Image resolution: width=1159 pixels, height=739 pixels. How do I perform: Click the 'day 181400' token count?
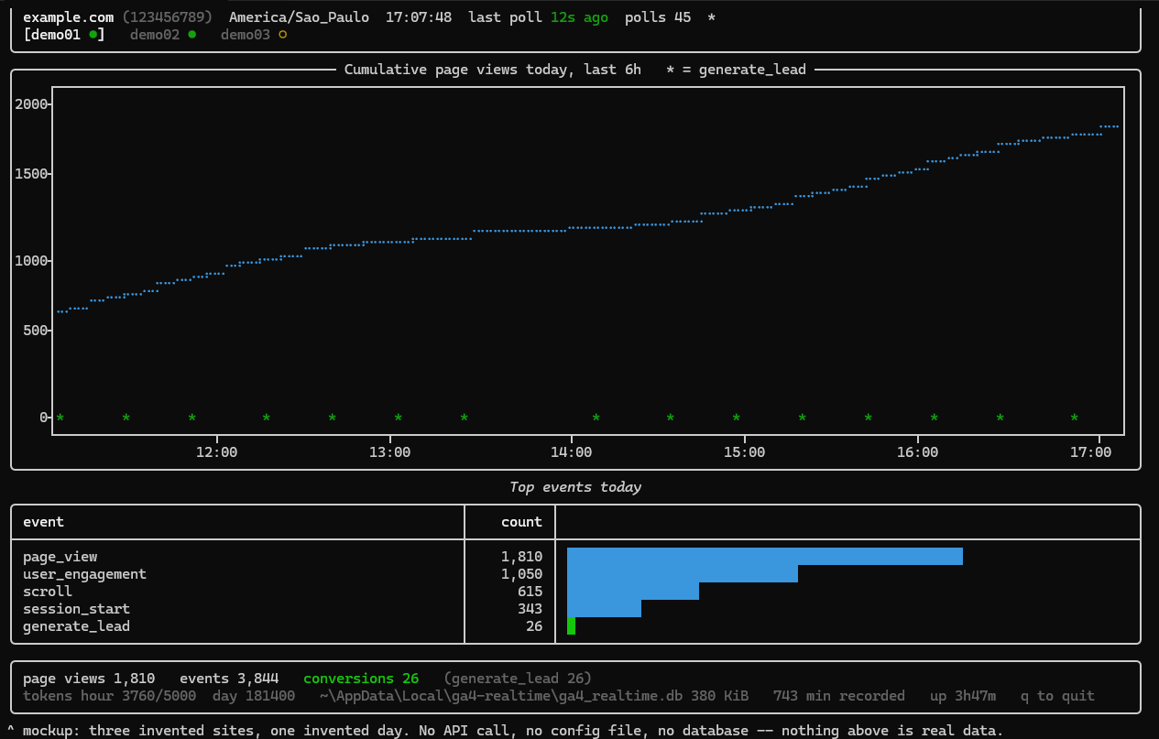pos(254,696)
